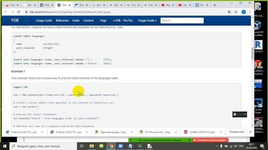This screenshot has height=150, width=268.
Task: Open Usage Guide in navbar
Action: coord(44,20)
